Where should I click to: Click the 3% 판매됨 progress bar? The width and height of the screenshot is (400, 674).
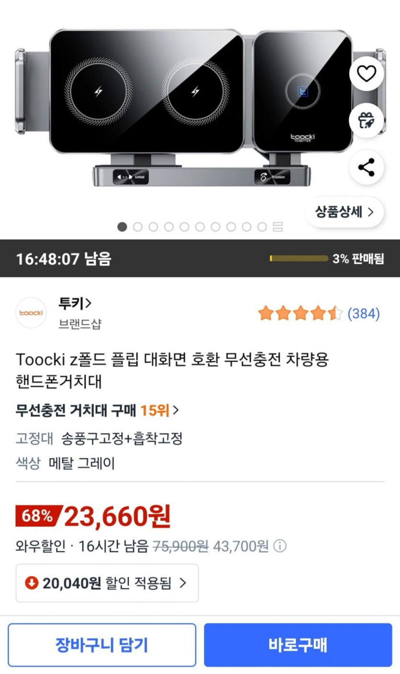[299, 259]
